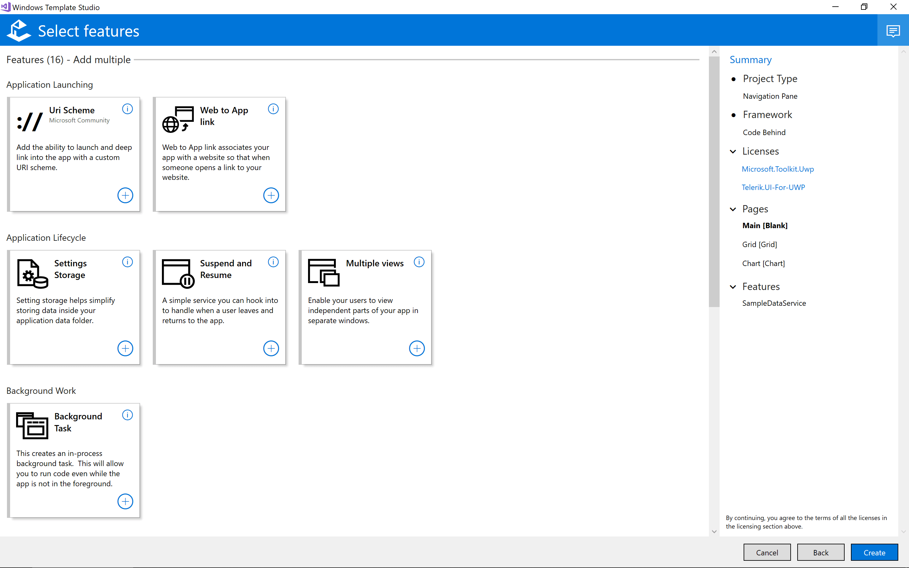Add the Background Task feature

click(125, 501)
